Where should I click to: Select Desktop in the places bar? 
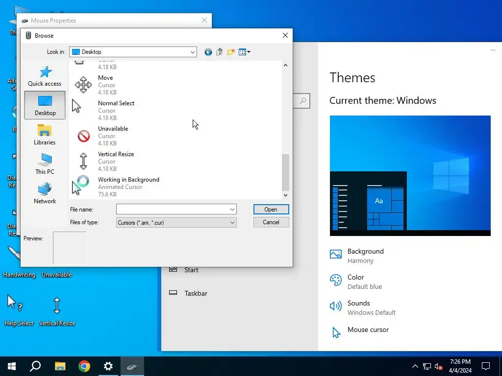pyautogui.click(x=45, y=105)
